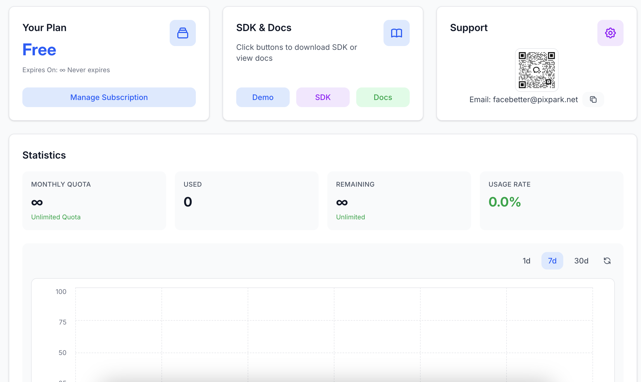This screenshot has height=382, width=641.
Task: Launch the Demo
Action: tap(263, 97)
